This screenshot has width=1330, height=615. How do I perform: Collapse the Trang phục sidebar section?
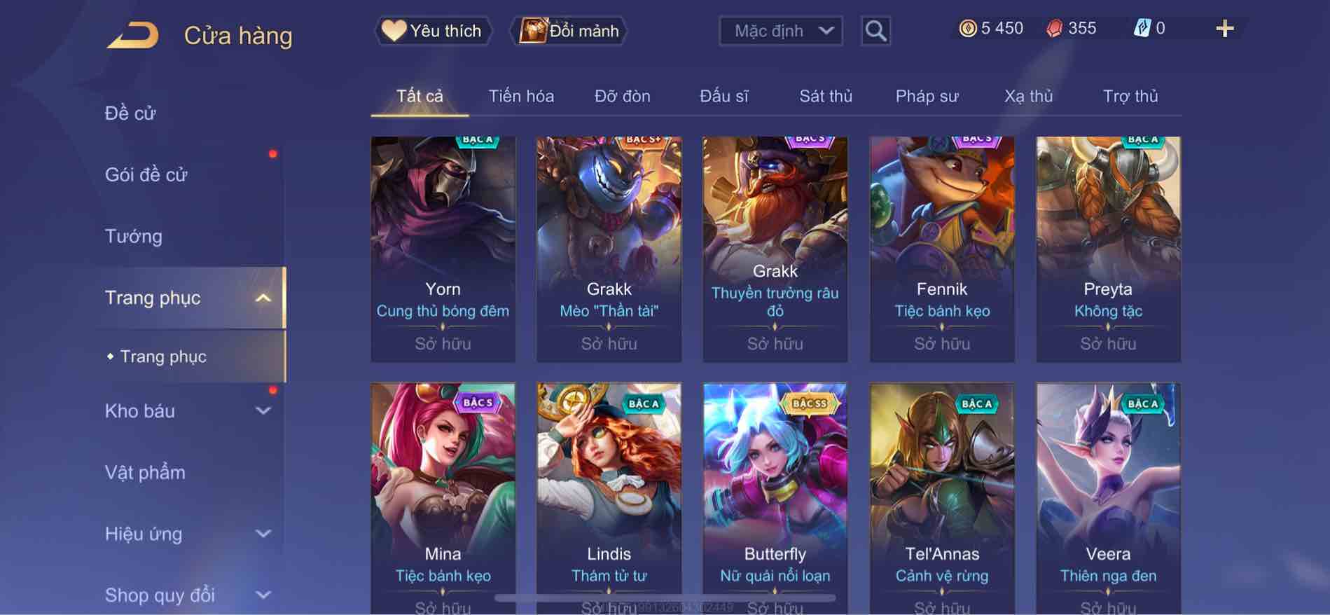pyautogui.click(x=263, y=298)
